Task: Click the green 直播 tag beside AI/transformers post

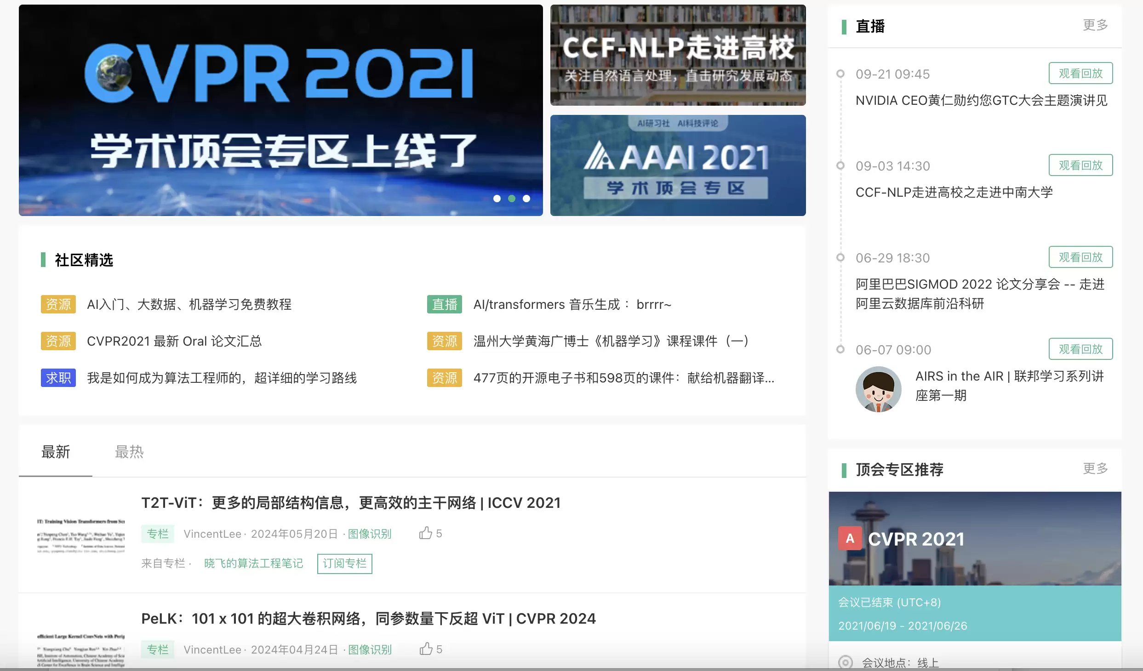Action: point(445,304)
